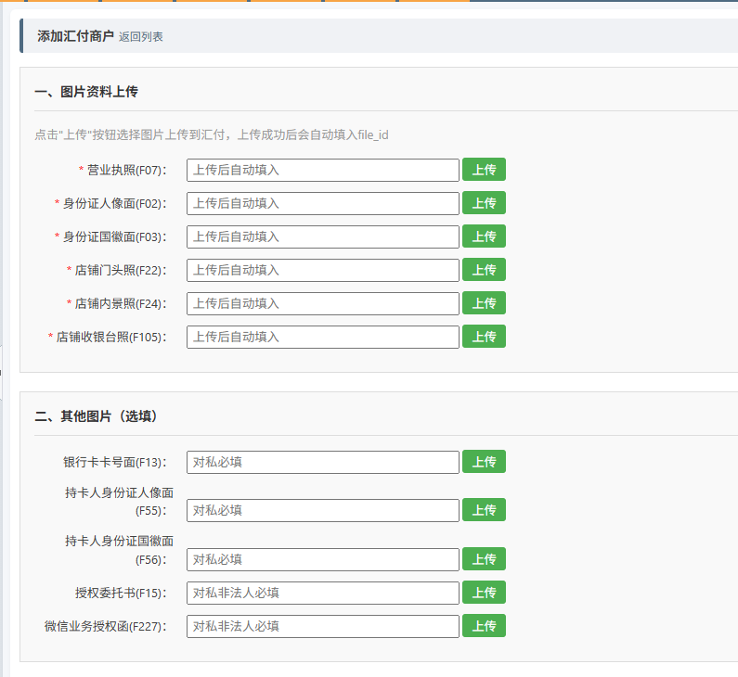Focus the 店铺收银台照(F105) input field
This screenshot has width=738, height=677.
[322, 337]
